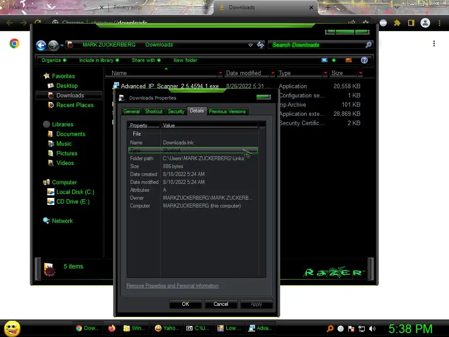
Task: Expand recent pages dropdown near back button
Action: tap(62, 45)
